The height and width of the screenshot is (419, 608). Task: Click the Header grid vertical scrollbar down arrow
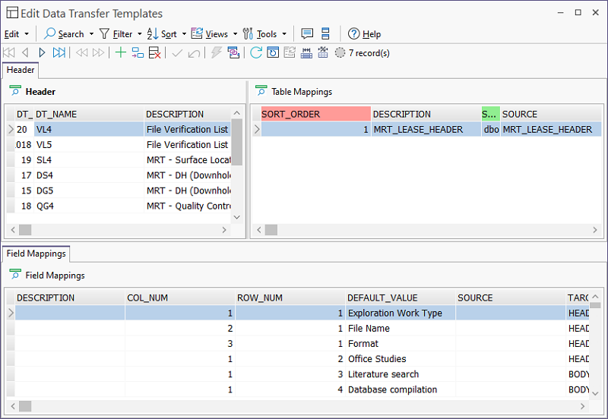click(236, 216)
